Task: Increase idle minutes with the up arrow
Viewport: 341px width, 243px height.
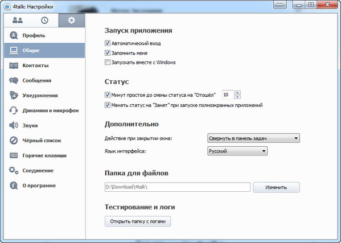Action: point(237,93)
